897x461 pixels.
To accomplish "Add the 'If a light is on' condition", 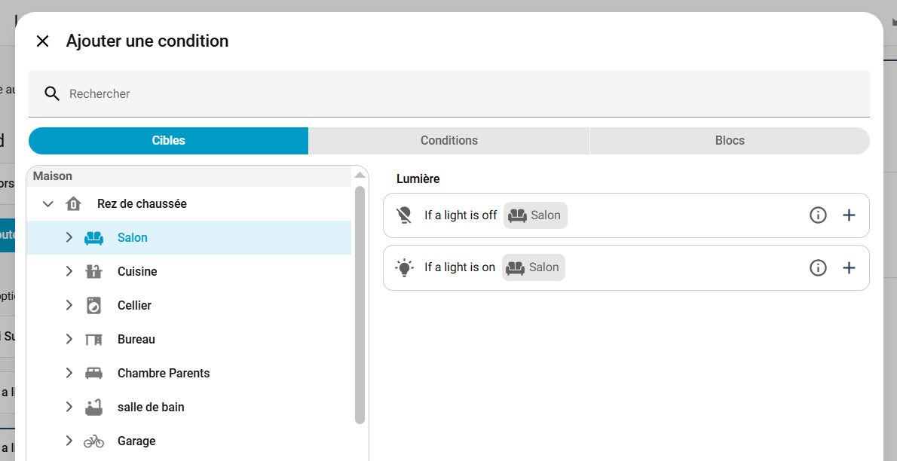I will 849,267.
